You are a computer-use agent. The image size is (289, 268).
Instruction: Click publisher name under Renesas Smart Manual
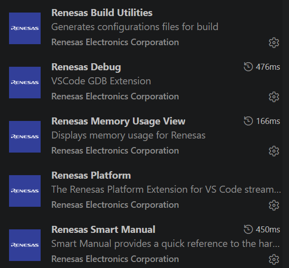115,259
